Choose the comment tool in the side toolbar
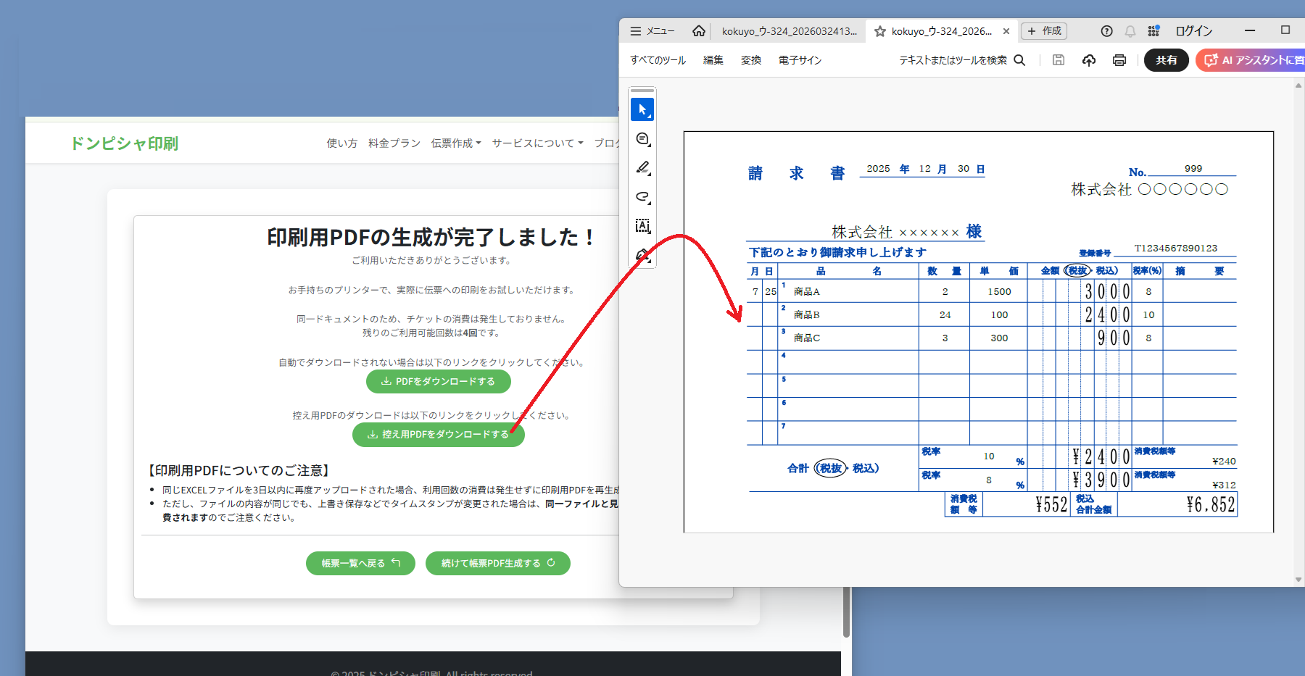1305x676 pixels. click(x=642, y=139)
